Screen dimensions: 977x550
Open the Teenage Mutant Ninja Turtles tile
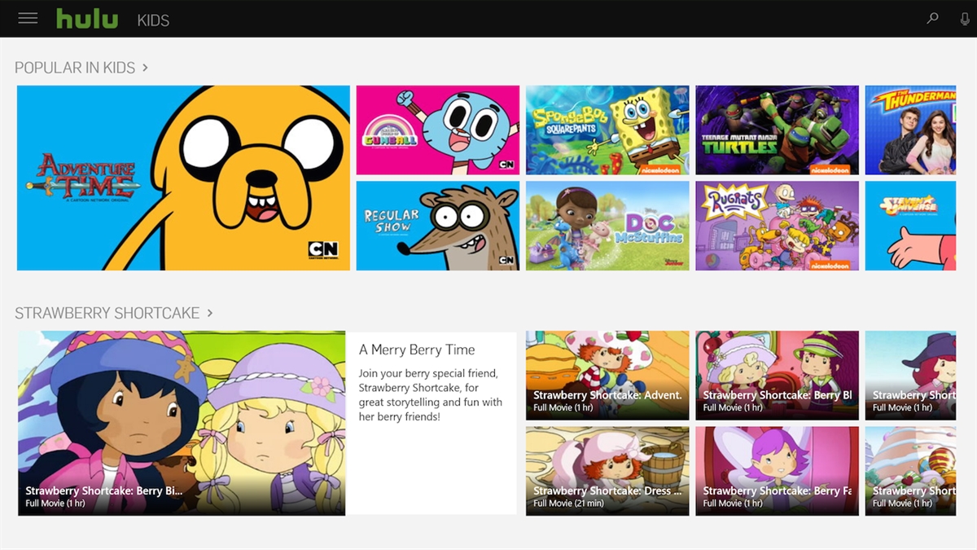[x=777, y=130]
